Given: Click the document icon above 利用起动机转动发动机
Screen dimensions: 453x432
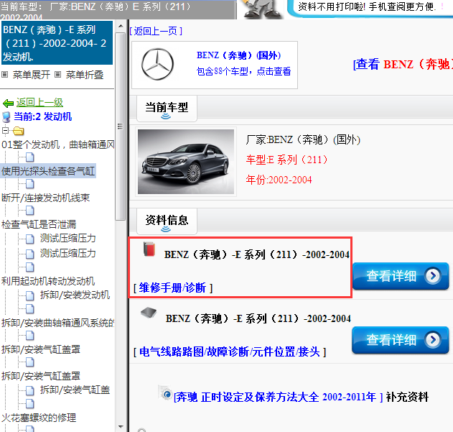Looking at the screenshot, I should 29,267.
